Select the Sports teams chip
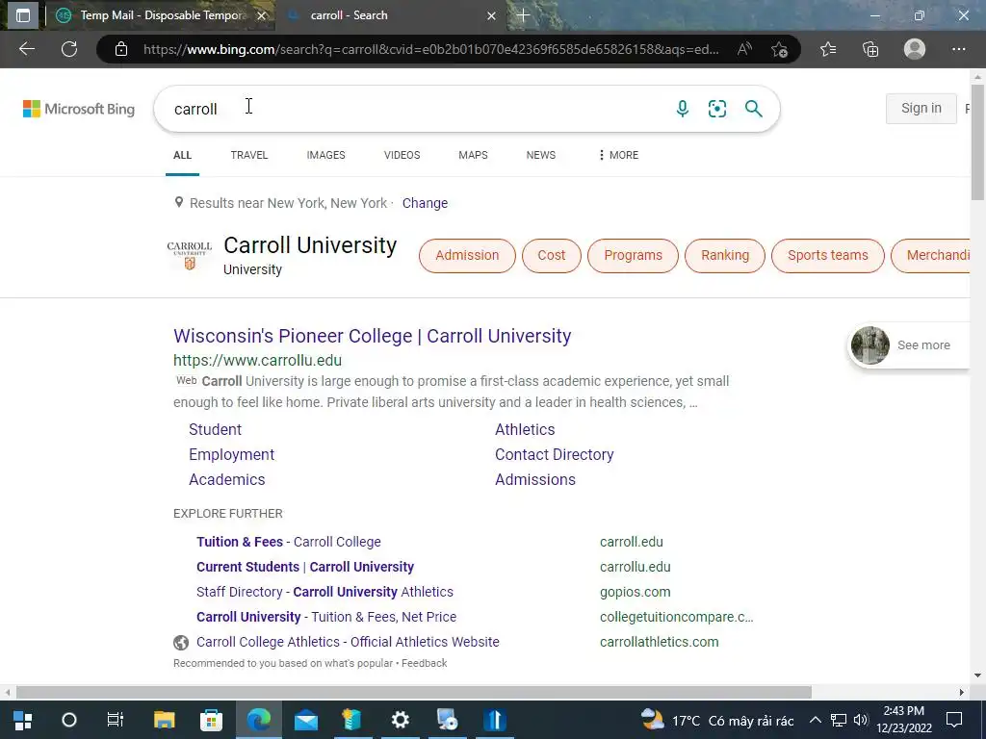The image size is (986, 739). [x=827, y=255]
